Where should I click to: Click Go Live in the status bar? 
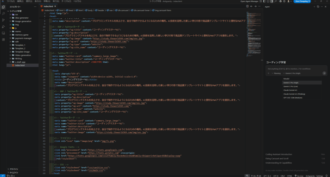pyautogui.click(x=298, y=175)
